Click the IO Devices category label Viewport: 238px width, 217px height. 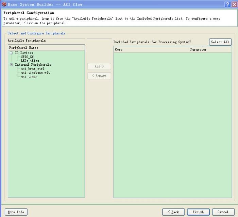tap(24, 53)
